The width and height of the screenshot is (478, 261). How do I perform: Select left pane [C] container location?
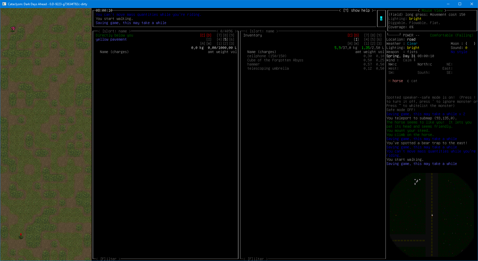pyautogui.click(x=203, y=35)
